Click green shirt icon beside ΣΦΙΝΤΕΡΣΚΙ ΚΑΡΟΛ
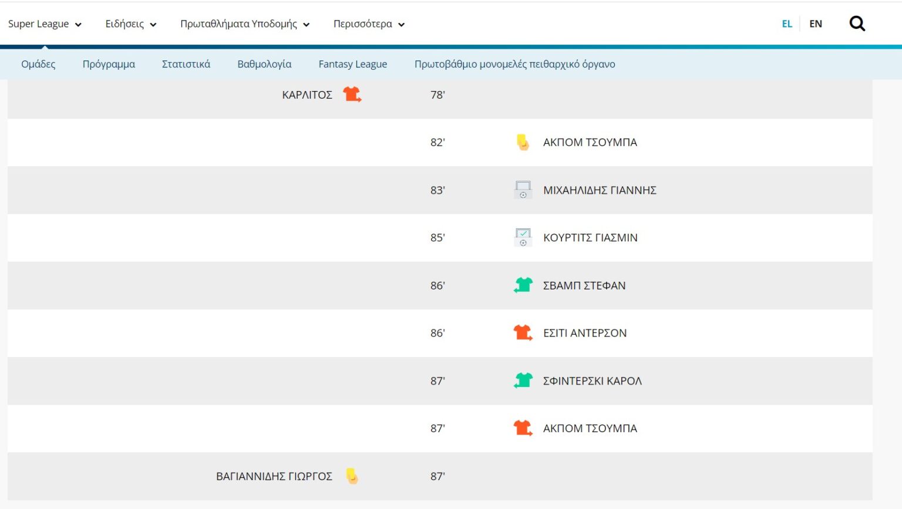 [x=523, y=380]
